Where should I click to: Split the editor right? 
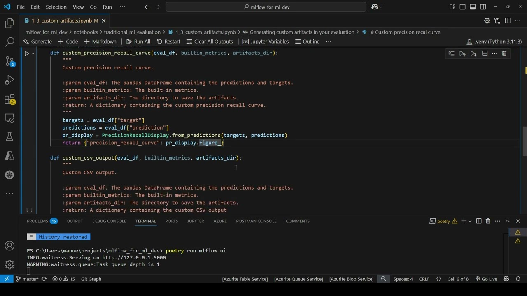508,21
